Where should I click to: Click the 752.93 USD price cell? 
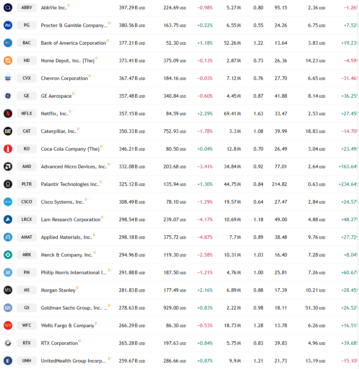coord(175,131)
